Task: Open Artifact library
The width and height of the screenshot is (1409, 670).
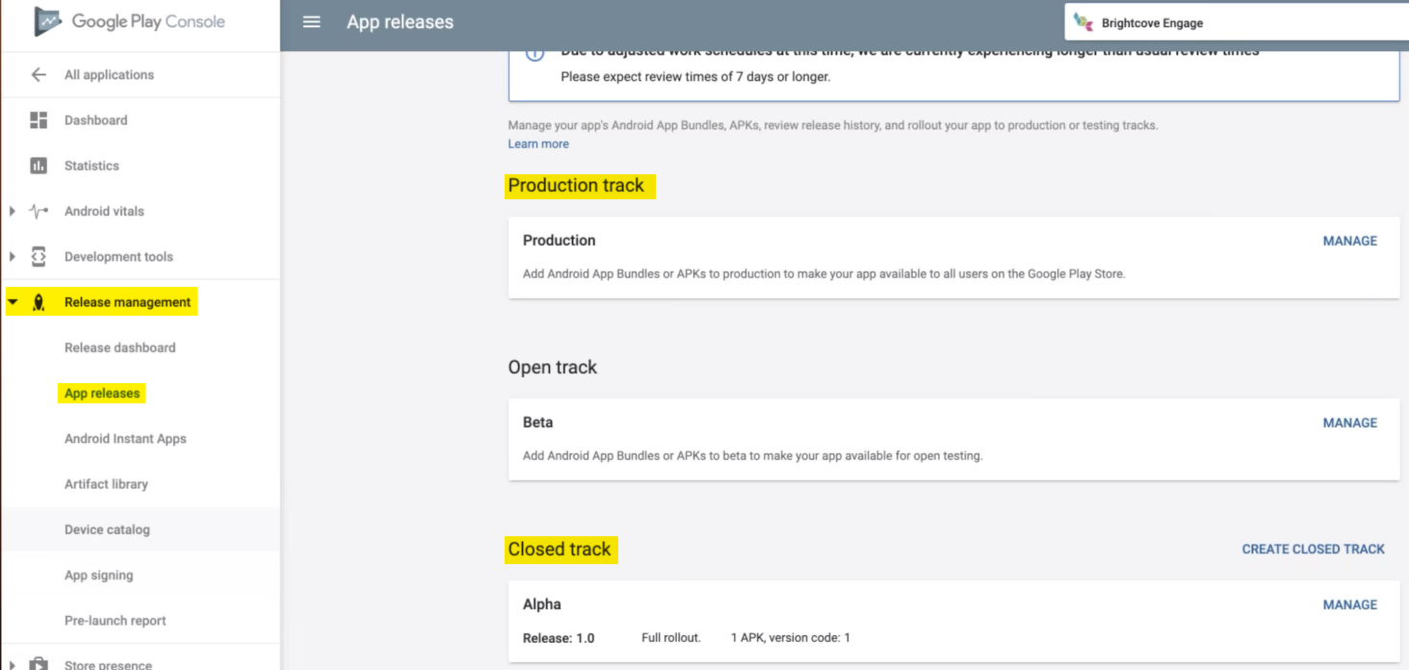Action: (x=106, y=483)
